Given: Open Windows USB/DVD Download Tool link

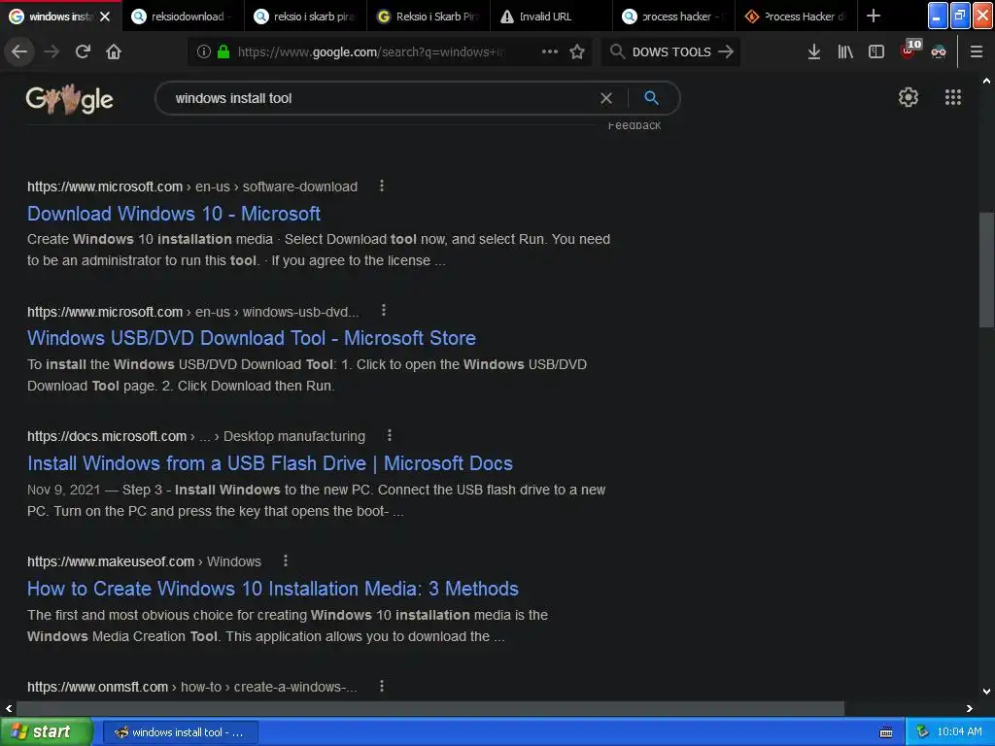Looking at the screenshot, I should [x=252, y=338].
